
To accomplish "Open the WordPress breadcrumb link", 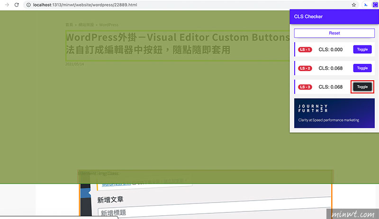I will coord(109,25).
